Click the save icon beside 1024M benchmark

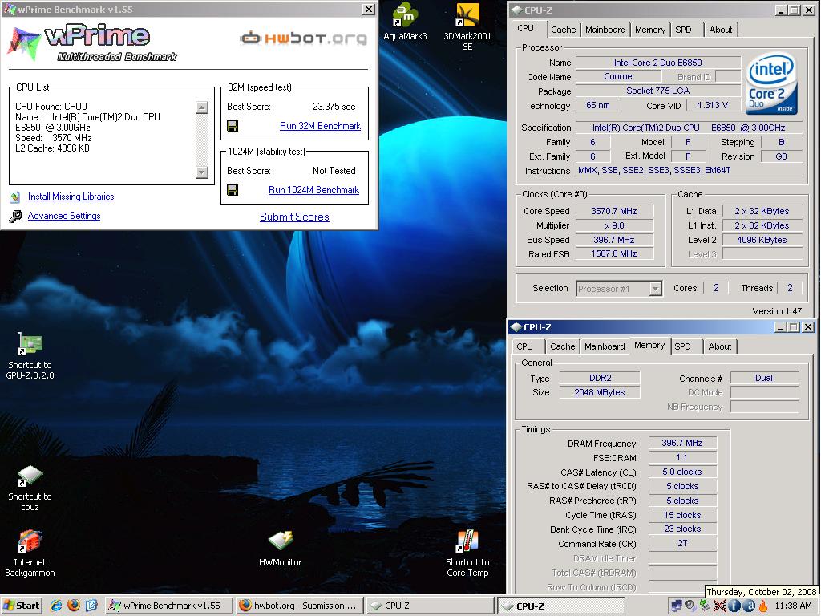[x=233, y=190]
